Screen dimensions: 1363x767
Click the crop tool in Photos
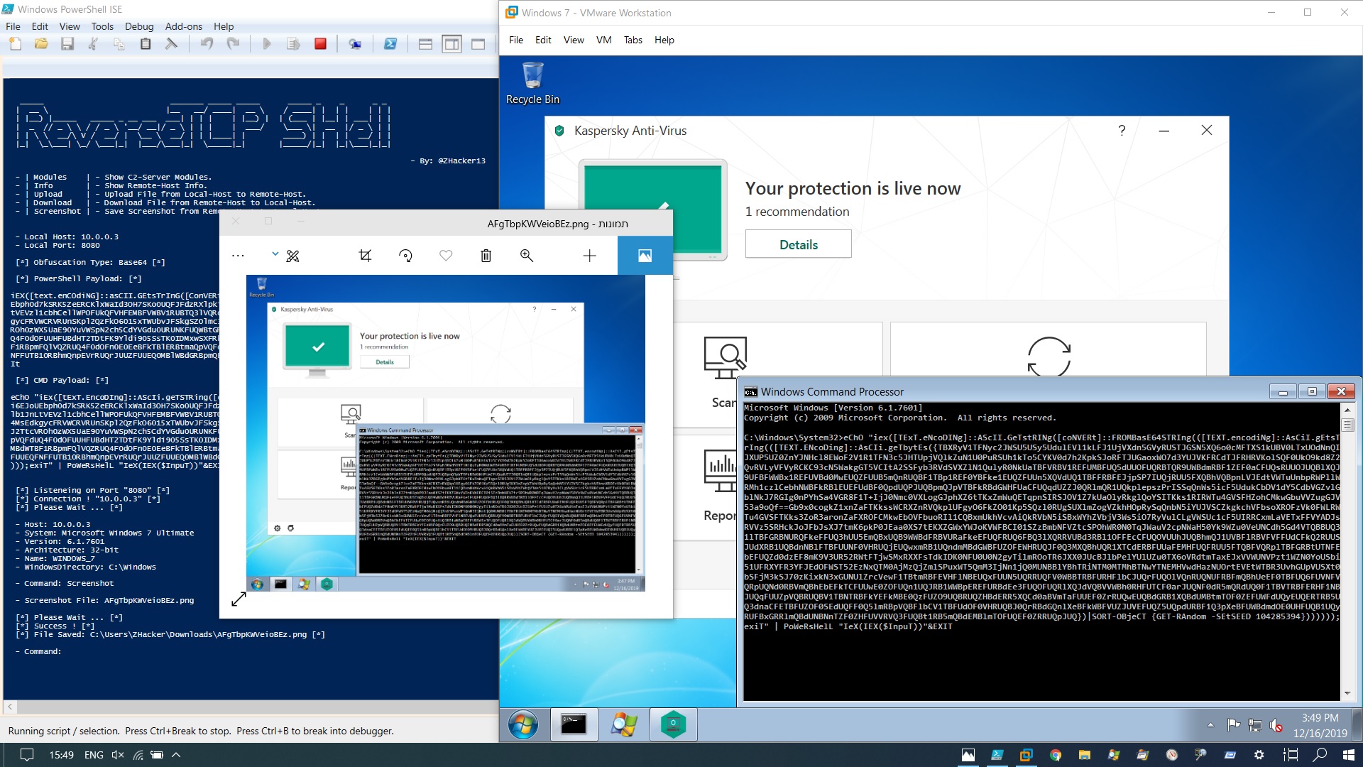click(x=365, y=256)
